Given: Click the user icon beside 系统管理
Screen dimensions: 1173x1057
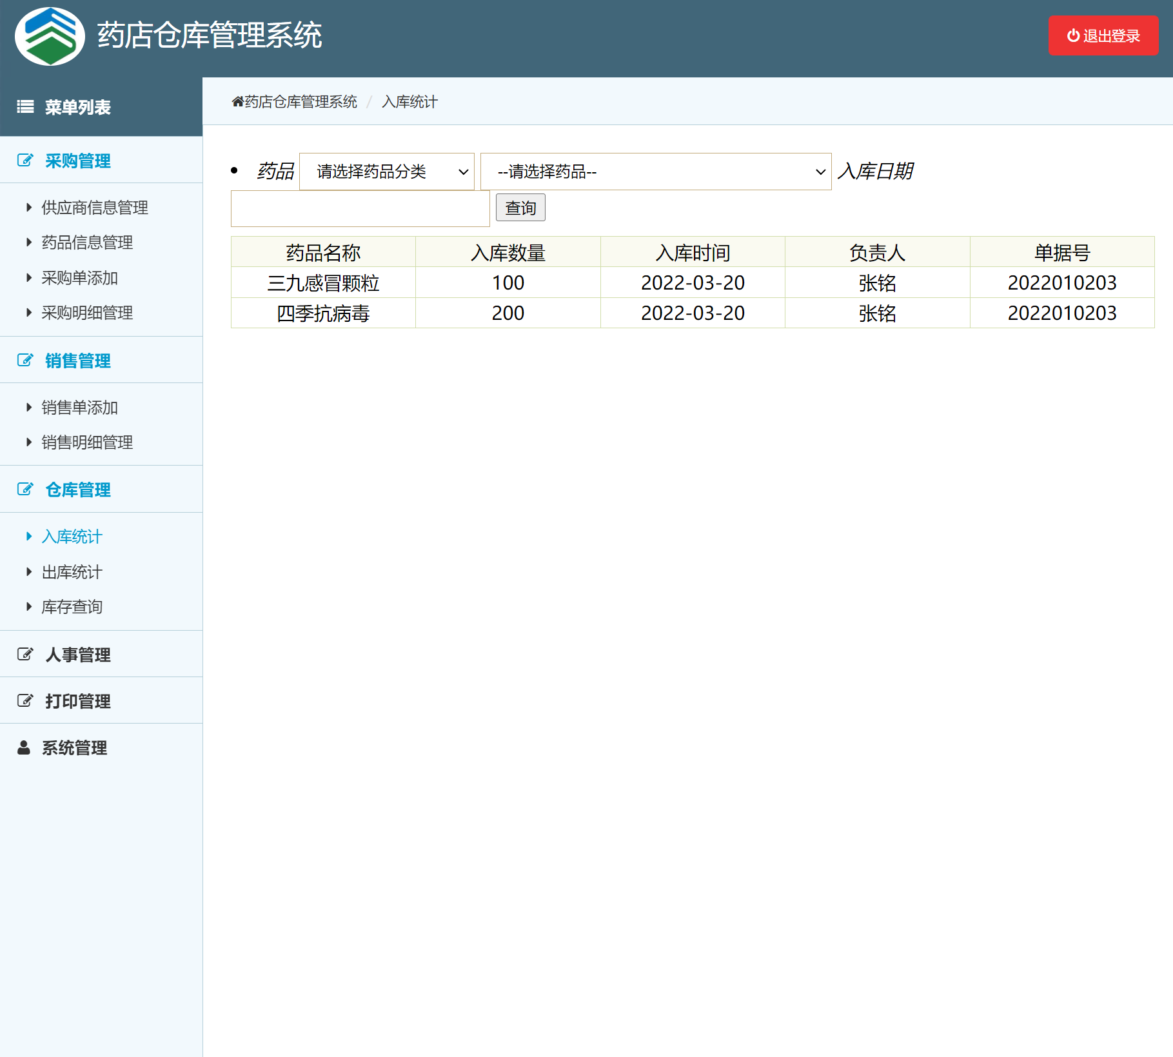Looking at the screenshot, I should [23, 747].
